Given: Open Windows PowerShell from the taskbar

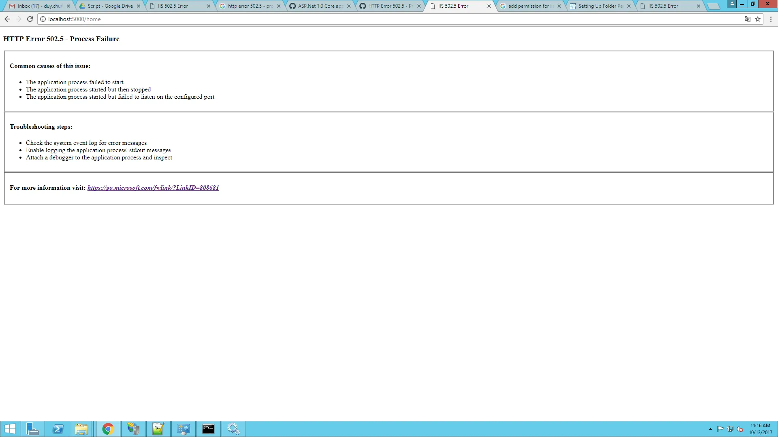Looking at the screenshot, I should (x=58, y=429).
